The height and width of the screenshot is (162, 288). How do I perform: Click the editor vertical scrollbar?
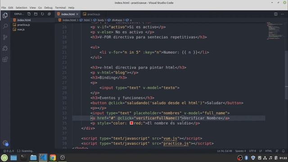click(x=286, y=75)
